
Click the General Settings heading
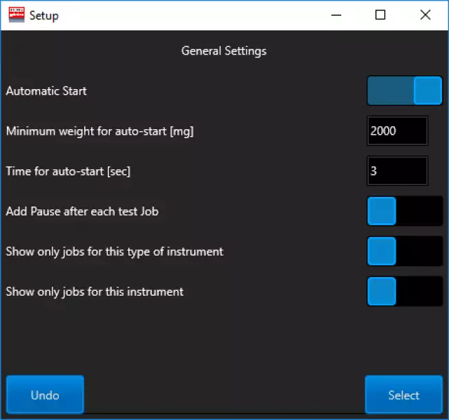[224, 51]
